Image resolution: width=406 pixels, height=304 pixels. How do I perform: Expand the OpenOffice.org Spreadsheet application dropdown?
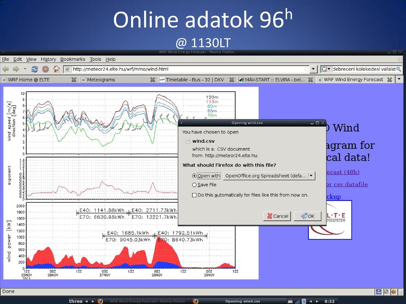tap(269, 176)
